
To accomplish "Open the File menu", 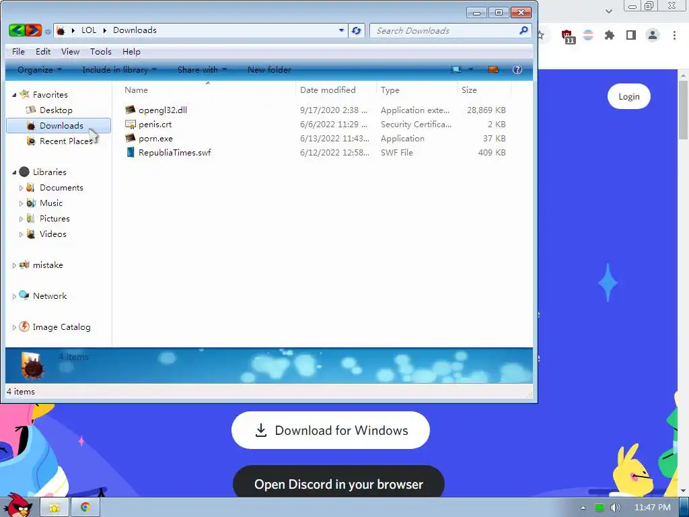I will click(x=18, y=51).
